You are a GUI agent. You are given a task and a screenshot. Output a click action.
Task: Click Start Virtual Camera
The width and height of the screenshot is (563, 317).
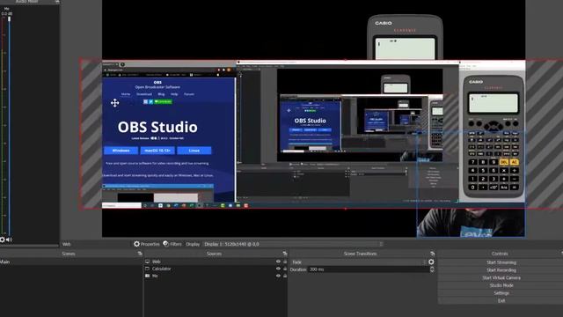pos(501,278)
